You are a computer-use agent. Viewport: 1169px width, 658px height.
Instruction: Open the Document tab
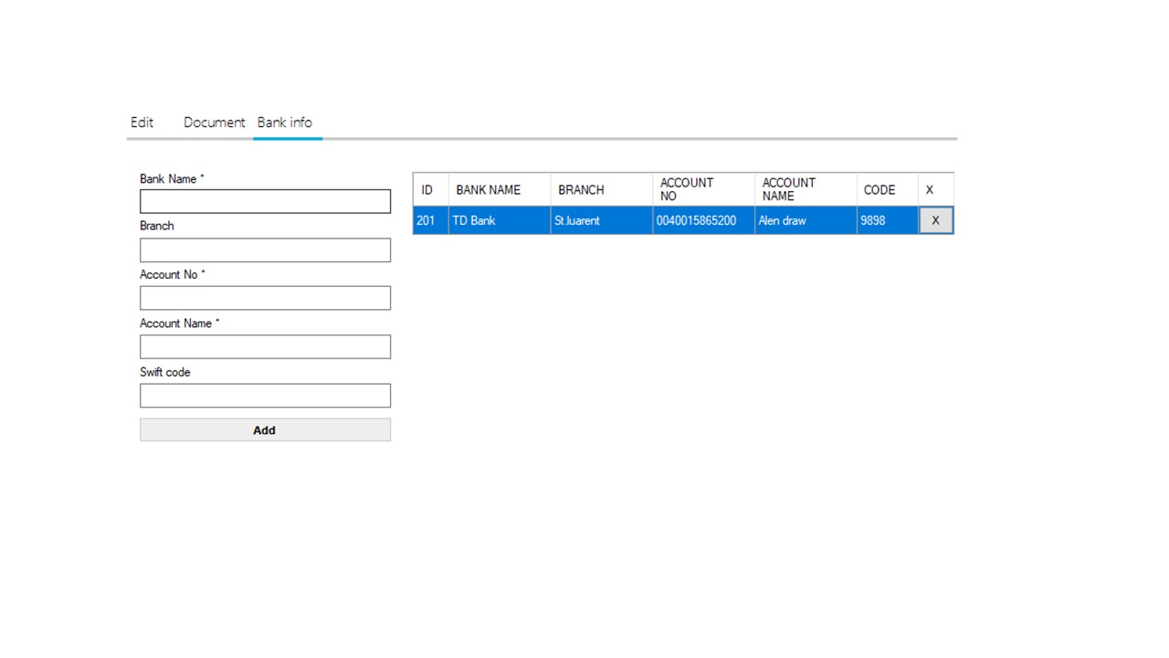point(214,122)
